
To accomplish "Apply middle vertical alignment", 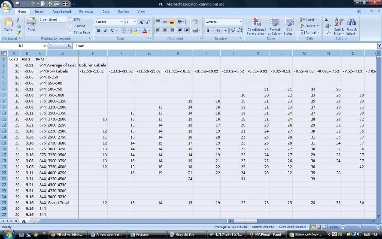I will coord(165,22).
